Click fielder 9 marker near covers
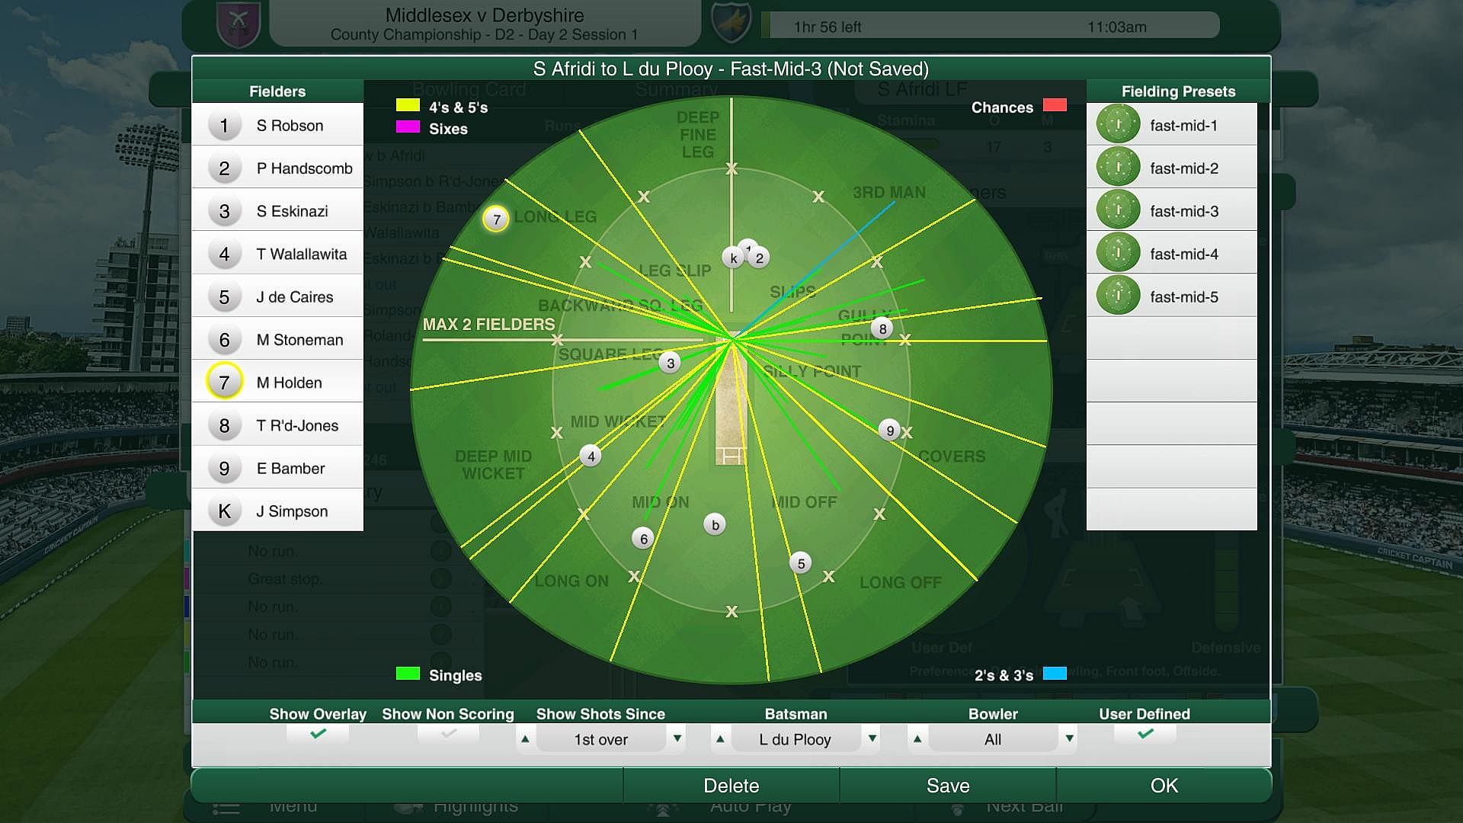Viewport: 1463px width, 823px height. [x=889, y=431]
